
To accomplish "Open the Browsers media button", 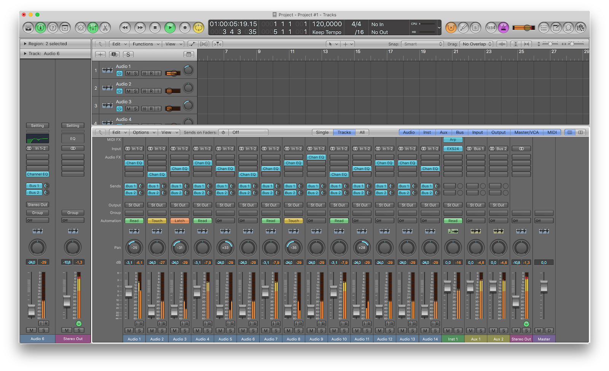I will coord(580,27).
